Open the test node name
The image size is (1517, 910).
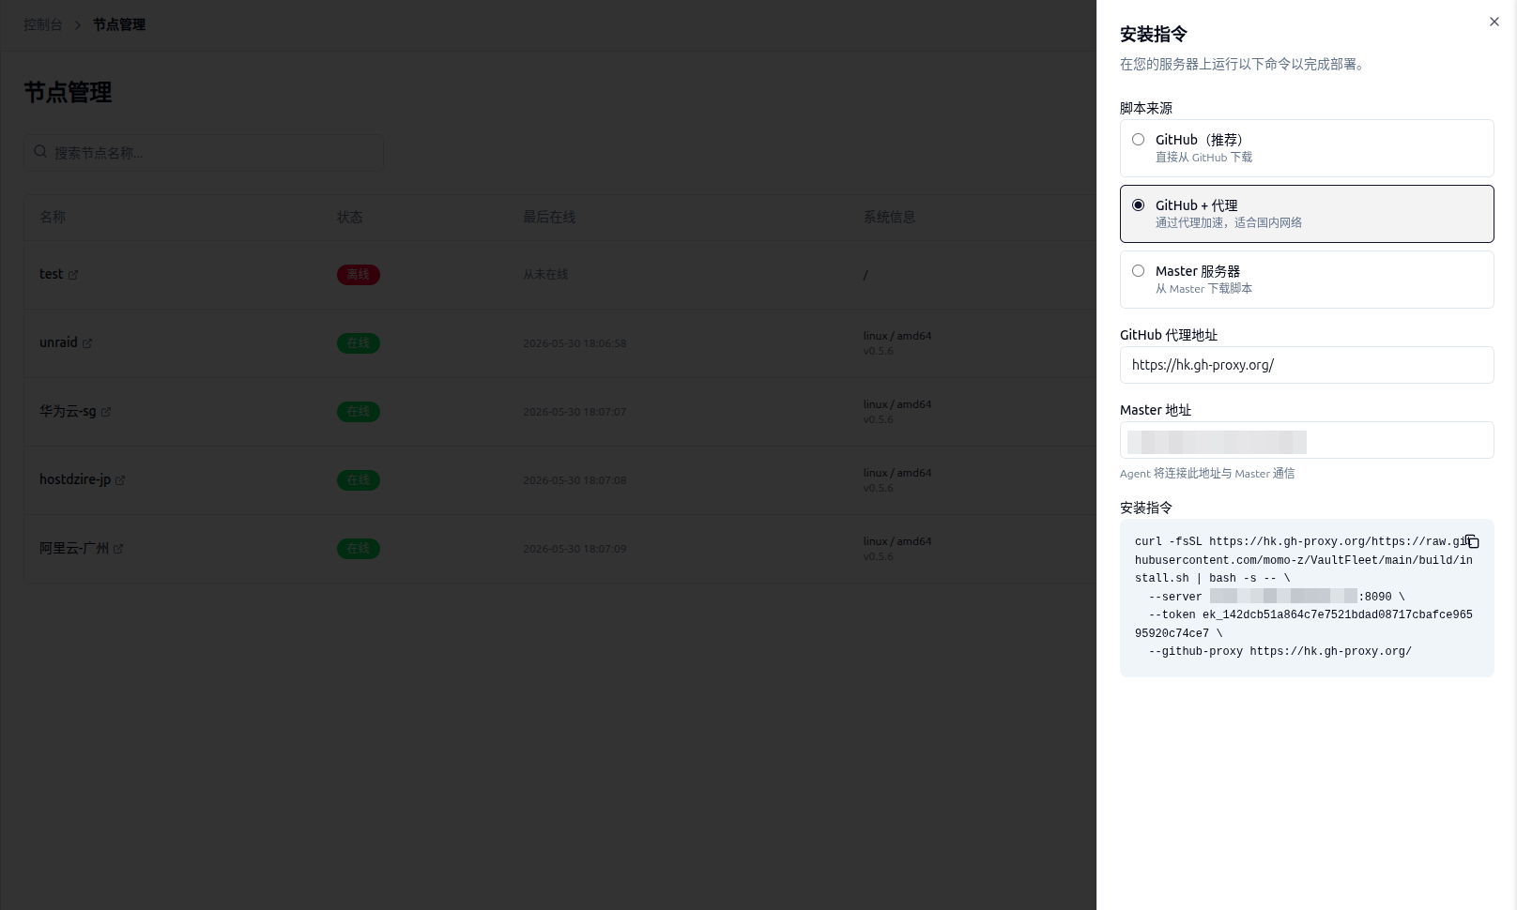(x=51, y=274)
